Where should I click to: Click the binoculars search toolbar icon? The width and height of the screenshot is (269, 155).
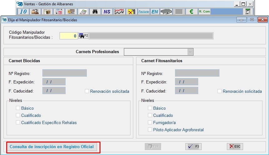pos(95,12)
